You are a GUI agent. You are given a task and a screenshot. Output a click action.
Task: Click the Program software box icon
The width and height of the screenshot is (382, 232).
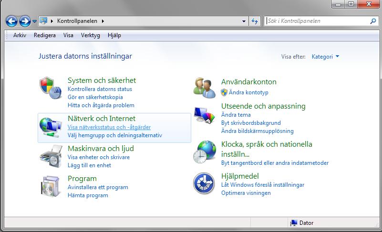pyautogui.click(x=50, y=186)
